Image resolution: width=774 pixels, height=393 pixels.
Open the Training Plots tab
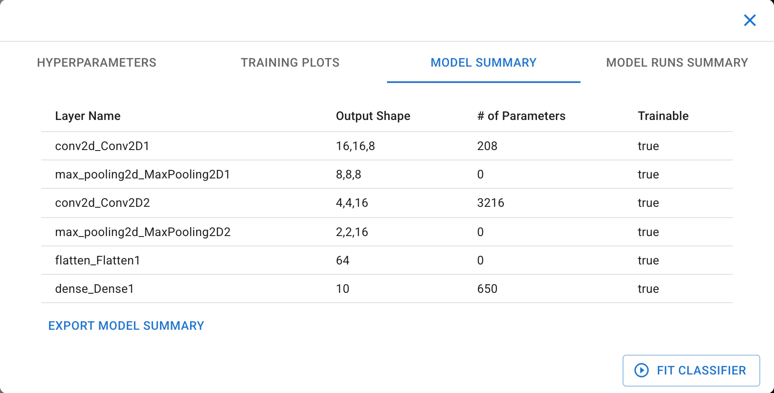(x=290, y=63)
